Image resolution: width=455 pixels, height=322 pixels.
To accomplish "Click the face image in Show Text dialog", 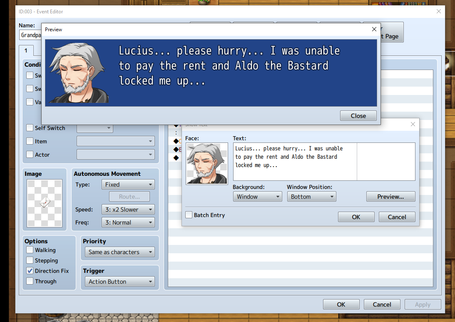I will 207,164.
